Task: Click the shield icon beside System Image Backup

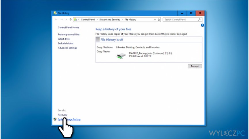Action: pyautogui.click(x=55, y=119)
